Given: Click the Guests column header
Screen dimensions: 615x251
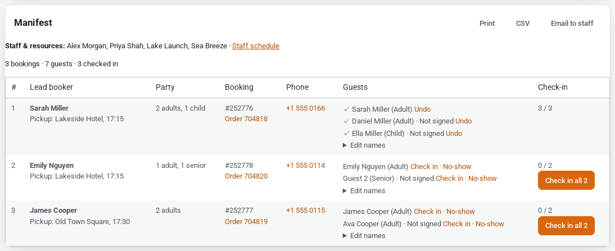Looking at the screenshot, I should pos(355,88).
